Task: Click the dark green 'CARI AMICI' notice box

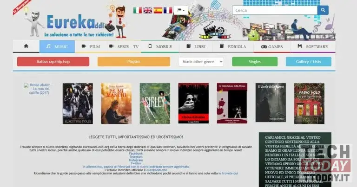Action: click(295, 160)
